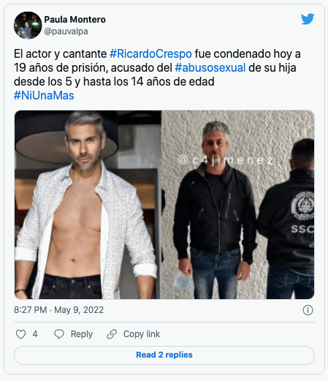This screenshot has width=328, height=381.
Task: Click the @pauvalpa handle
Action: pyautogui.click(x=66, y=31)
